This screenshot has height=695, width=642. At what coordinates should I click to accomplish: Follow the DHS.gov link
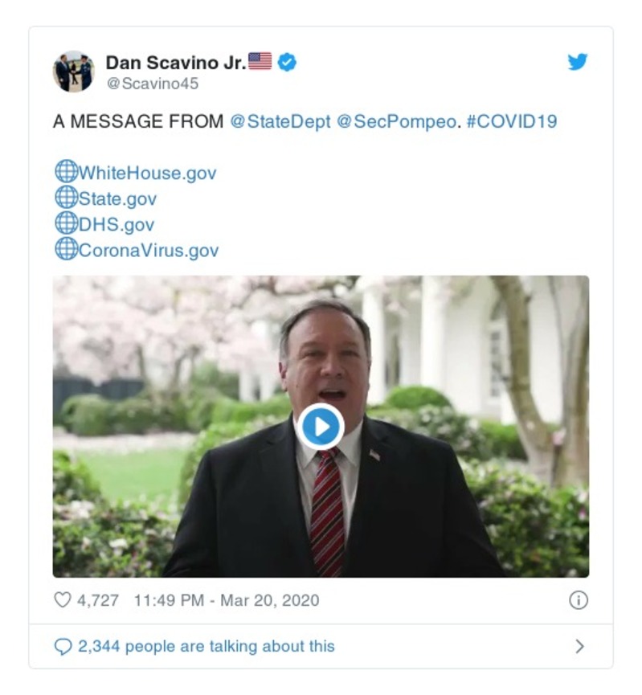pos(116,224)
